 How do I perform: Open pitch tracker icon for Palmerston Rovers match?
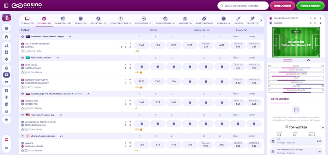point(26,51)
